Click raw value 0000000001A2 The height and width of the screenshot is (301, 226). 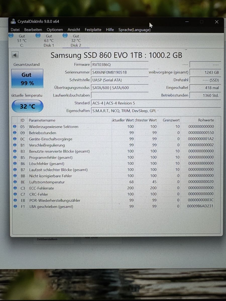[201, 139]
